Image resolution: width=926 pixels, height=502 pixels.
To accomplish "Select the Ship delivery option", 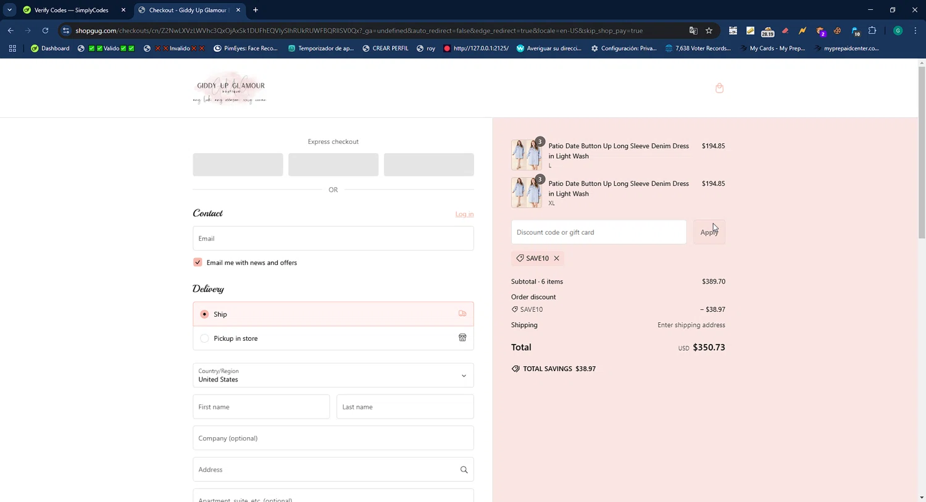I will coord(333,314).
